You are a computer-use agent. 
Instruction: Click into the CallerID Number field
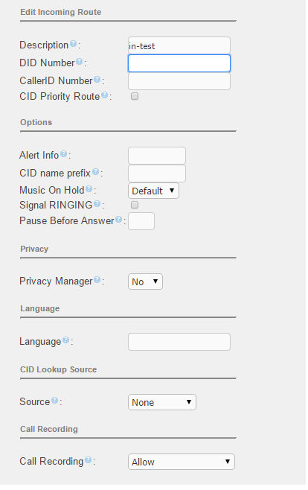pyautogui.click(x=179, y=81)
